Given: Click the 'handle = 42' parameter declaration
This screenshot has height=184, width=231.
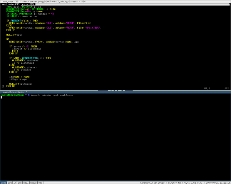Looking at the screenshot, I should pyautogui.click(x=30, y=14).
